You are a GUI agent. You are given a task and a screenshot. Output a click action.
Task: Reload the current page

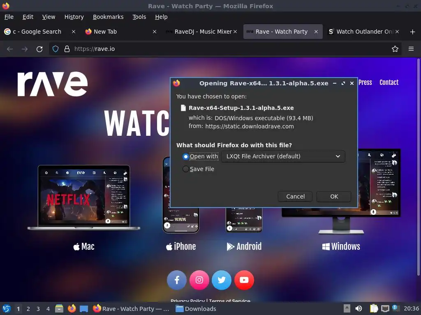coord(39,49)
